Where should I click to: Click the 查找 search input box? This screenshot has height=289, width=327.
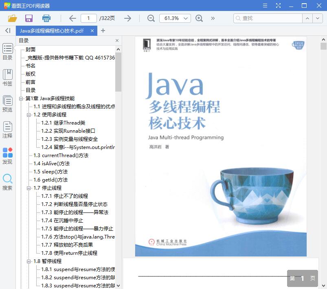point(268,18)
